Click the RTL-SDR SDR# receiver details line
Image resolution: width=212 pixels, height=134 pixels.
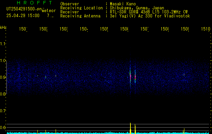[149, 12]
